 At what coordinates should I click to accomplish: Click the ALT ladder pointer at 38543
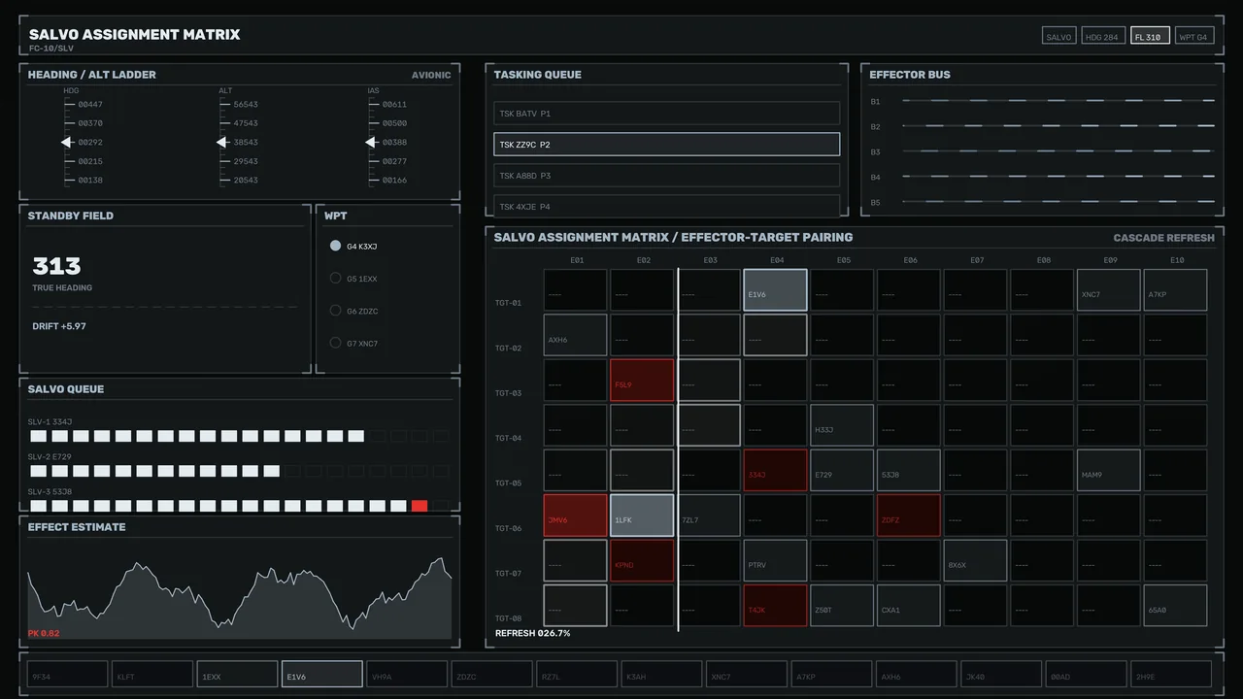[x=222, y=143]
